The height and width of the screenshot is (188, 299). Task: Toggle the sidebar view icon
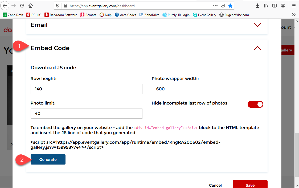click(x=275, y=6)
